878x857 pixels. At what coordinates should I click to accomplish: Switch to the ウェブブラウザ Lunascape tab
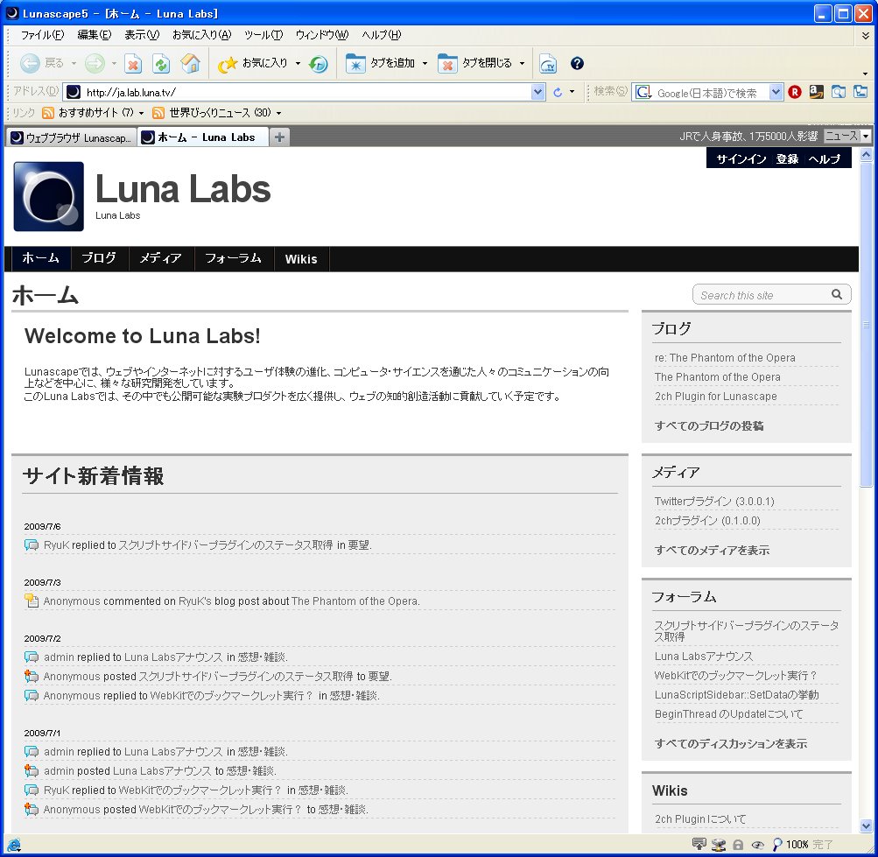[x=71, y=137]
